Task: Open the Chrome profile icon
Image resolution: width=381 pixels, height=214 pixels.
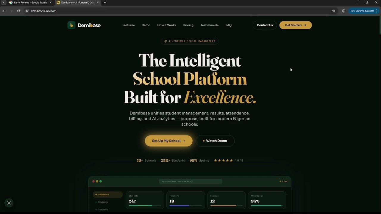Action: pyautogui.click(x=343, y=11)
